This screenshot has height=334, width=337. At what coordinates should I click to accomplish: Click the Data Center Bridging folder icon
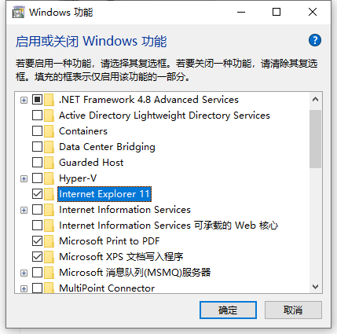tap(49, 147)
